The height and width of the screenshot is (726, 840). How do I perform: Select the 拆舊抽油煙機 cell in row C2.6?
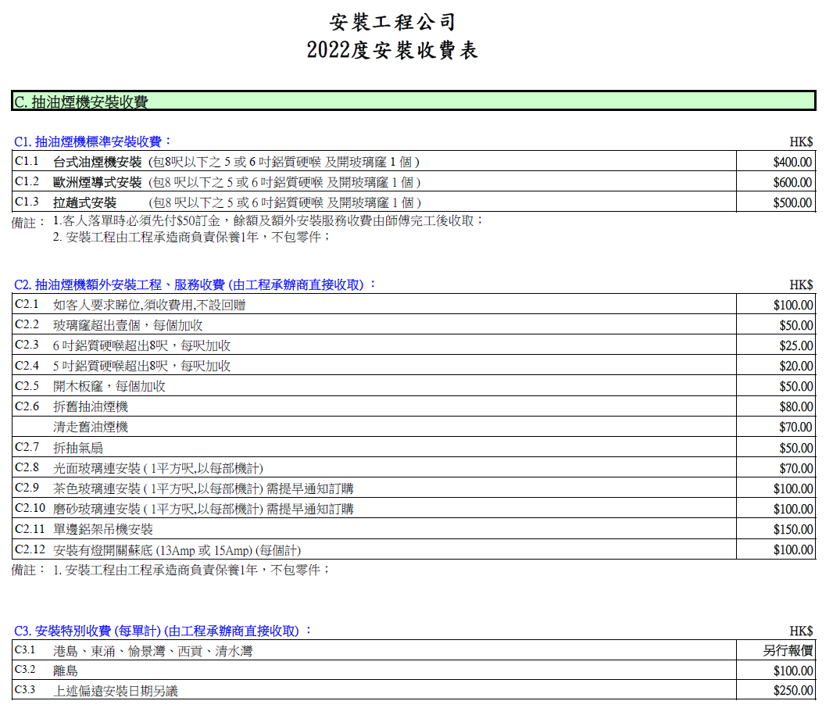click(x=91, y=406)
